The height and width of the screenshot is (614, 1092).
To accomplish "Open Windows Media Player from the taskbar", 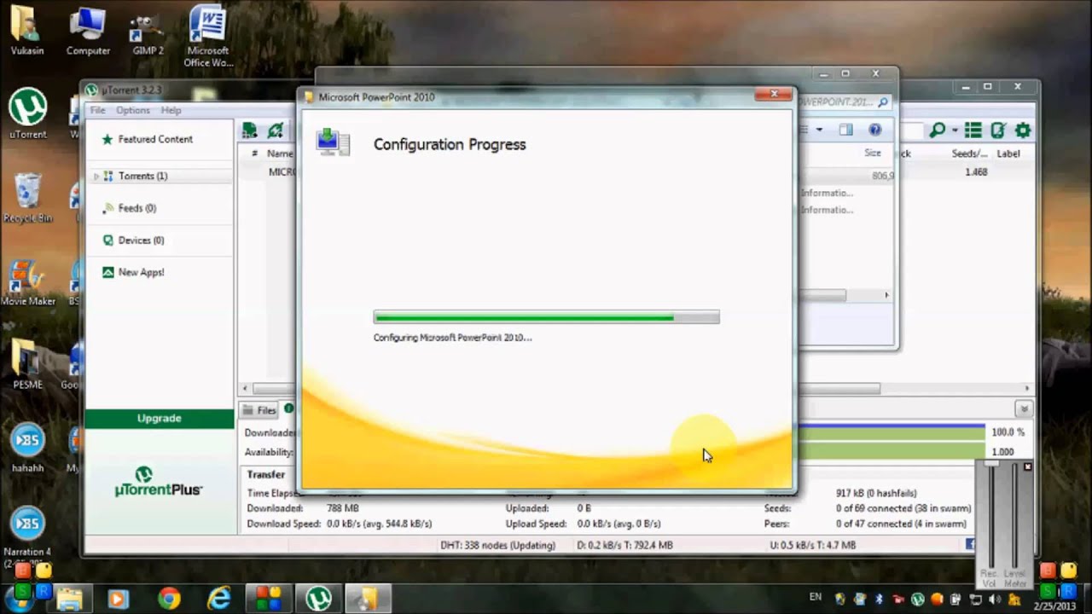I will pyautogui.click(x=119, y=599).
